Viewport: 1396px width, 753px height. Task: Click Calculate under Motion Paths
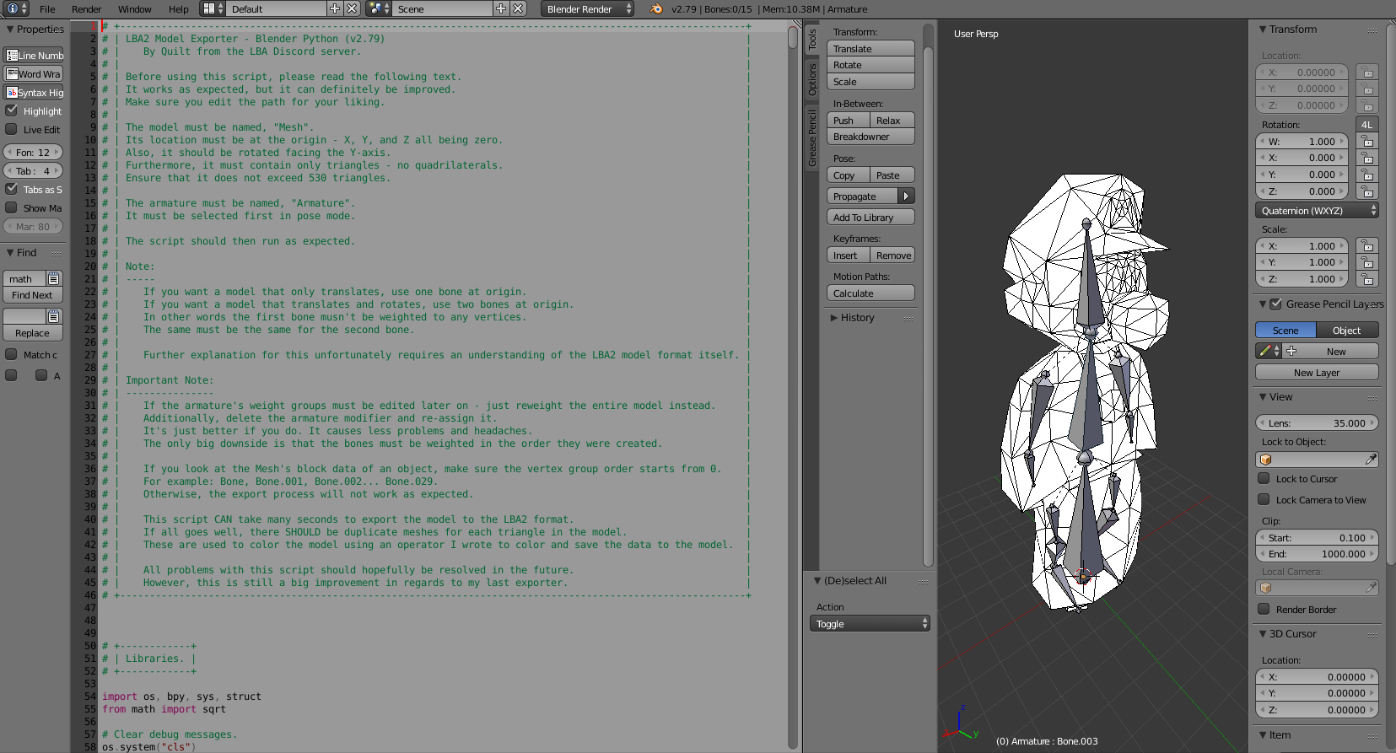pos(870,293)
